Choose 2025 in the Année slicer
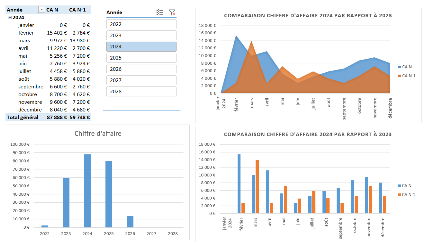Screen dimensions: 426x245 141,58
